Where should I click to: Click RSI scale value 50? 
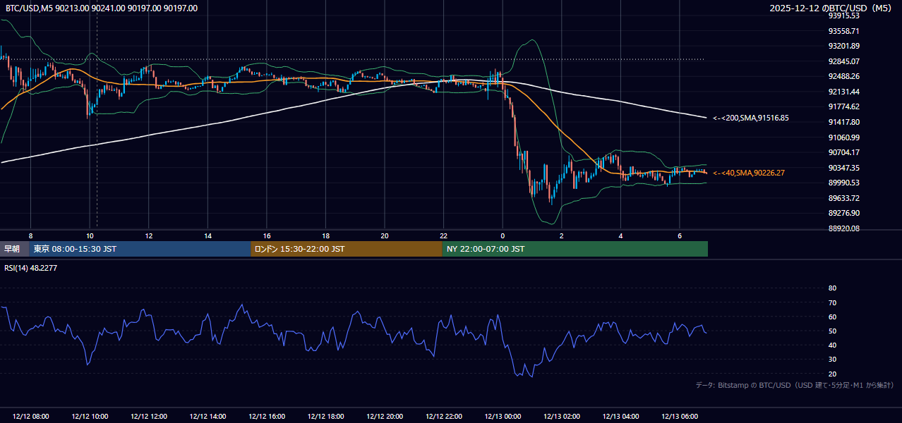[832, 331]
